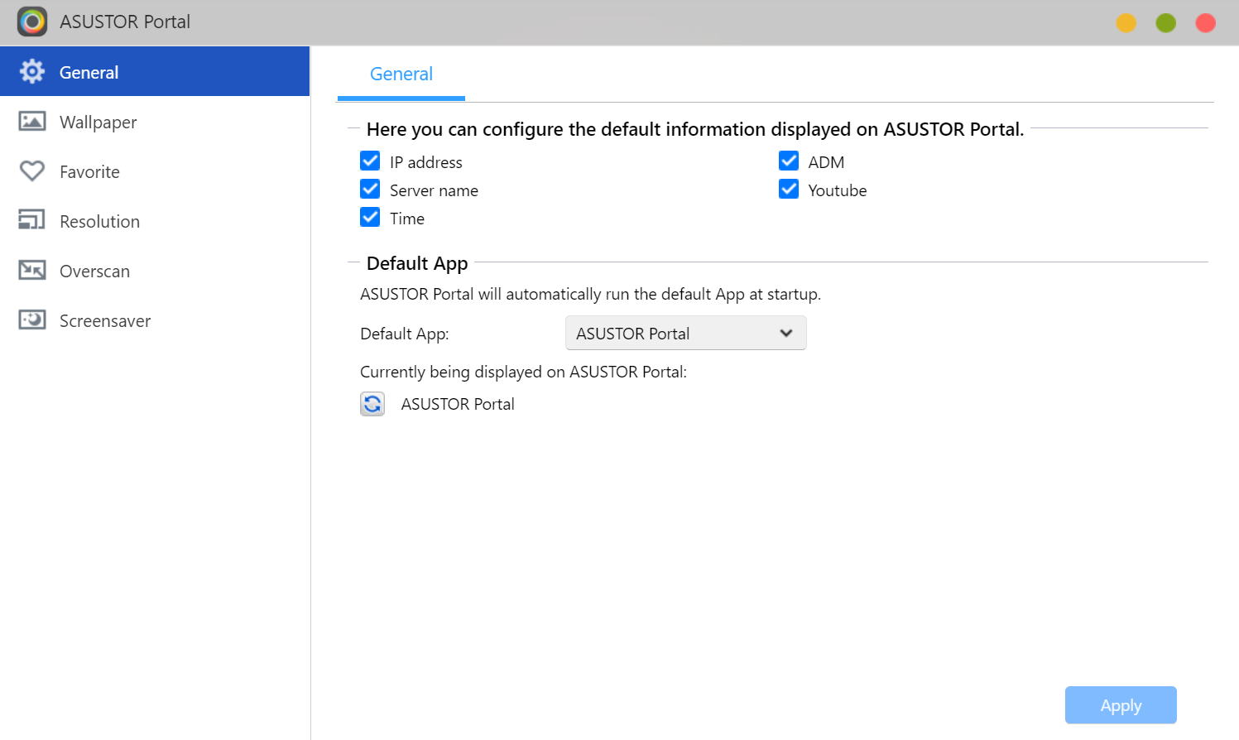Click the refresh icon beside ASUSTOR Portal
1239x740 pixels.
pos(372,404)
